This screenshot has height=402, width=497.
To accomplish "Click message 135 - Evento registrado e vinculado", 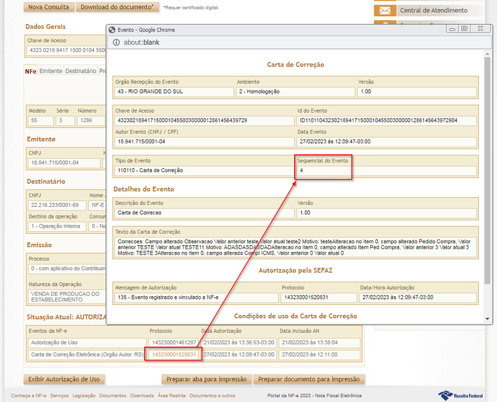I will coord(196,297).
